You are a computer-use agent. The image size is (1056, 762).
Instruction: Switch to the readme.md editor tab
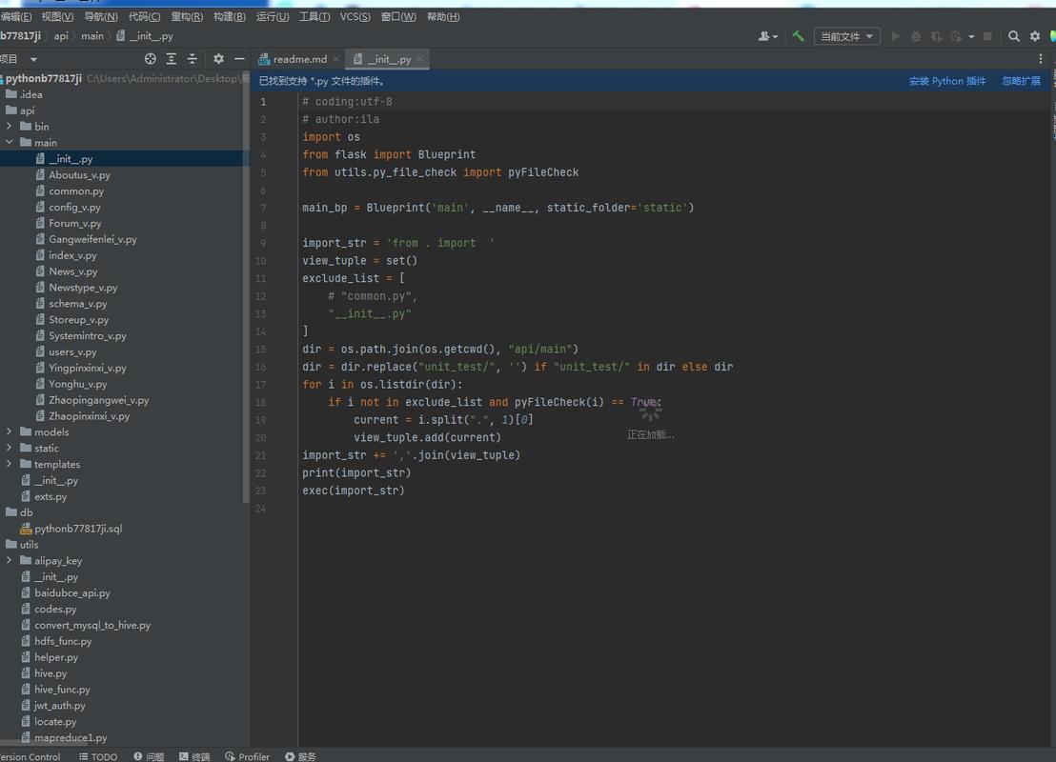click(299, 59)
